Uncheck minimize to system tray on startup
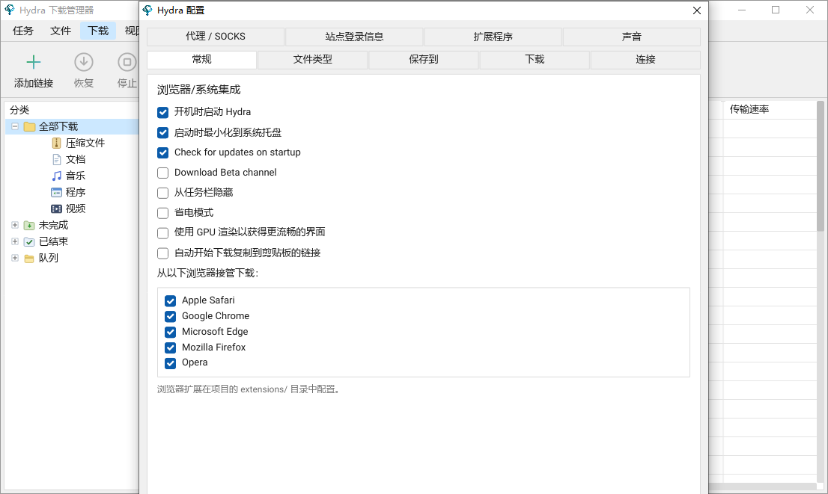This screenshot has width=828, height=494. tap(162, 132)
